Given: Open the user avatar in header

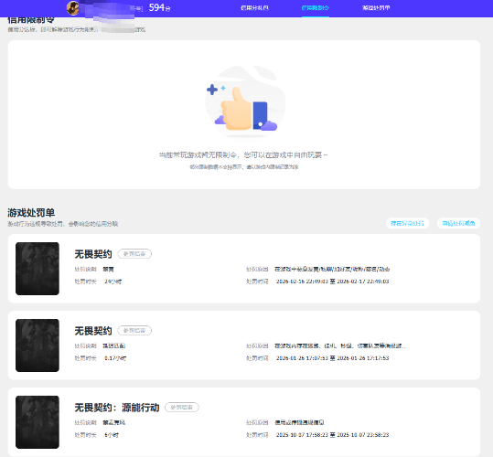Looking at the screenshot, I should coord(73,8).
